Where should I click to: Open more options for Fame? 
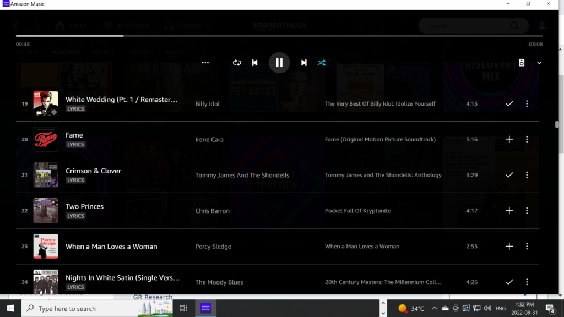click(527, 139)
